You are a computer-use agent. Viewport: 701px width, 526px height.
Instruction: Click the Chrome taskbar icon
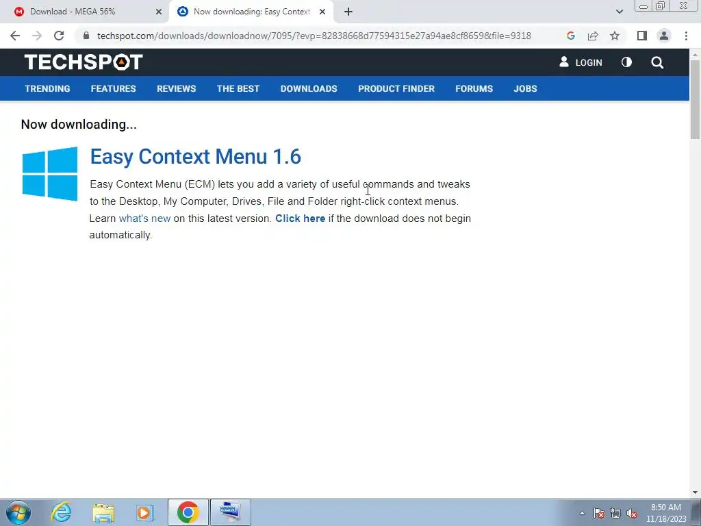pyautogui.click(x=188, y=512)
